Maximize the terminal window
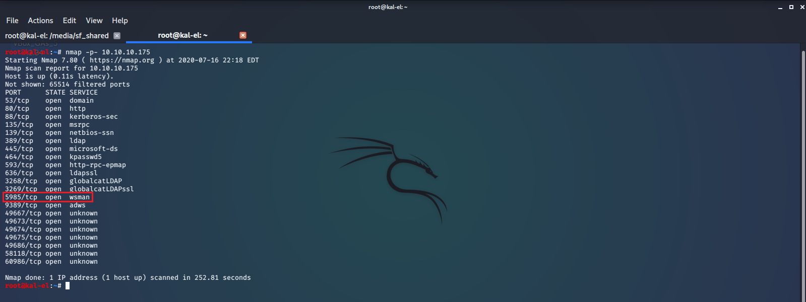This screenshot has height=302, width=806. [x=791, y=7]
